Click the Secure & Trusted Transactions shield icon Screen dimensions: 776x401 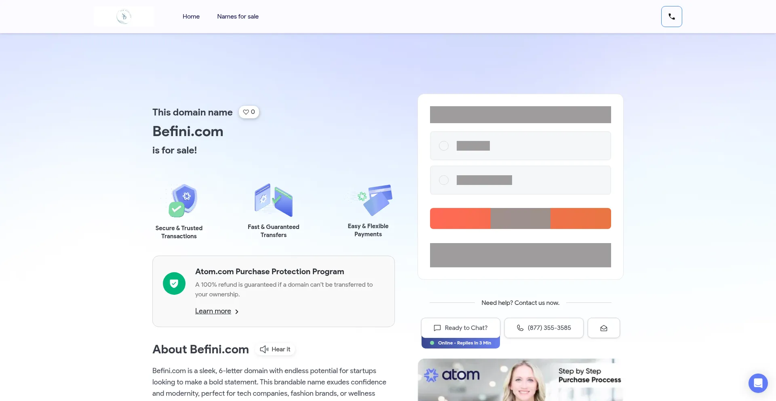pyautogui.click(x=183, y=200)
